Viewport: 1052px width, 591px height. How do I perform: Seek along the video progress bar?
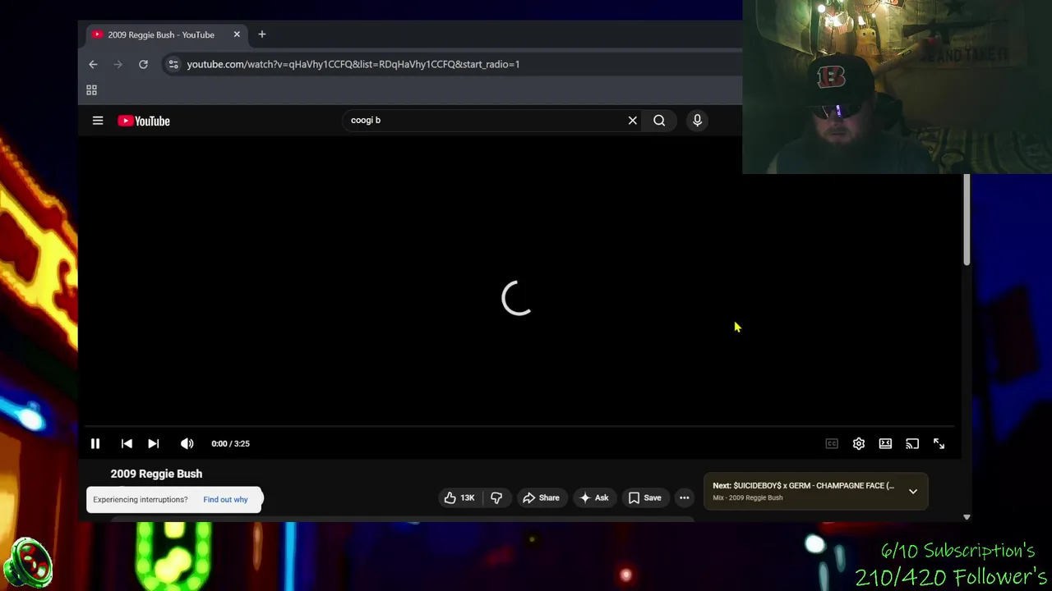pos(519,427)
